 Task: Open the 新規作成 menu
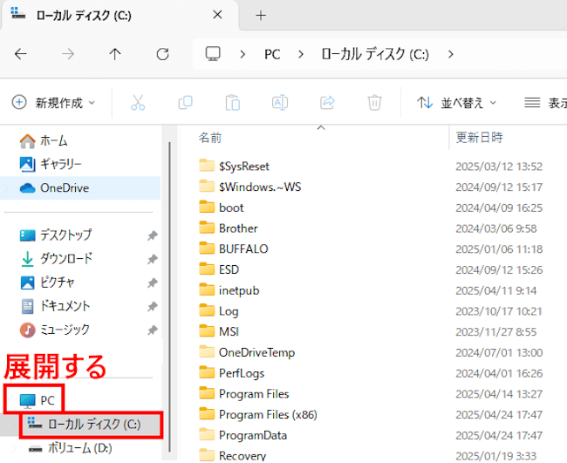point(53,103)
